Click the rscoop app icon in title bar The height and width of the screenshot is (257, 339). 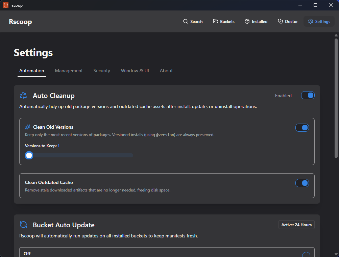(x=6, y=5)
